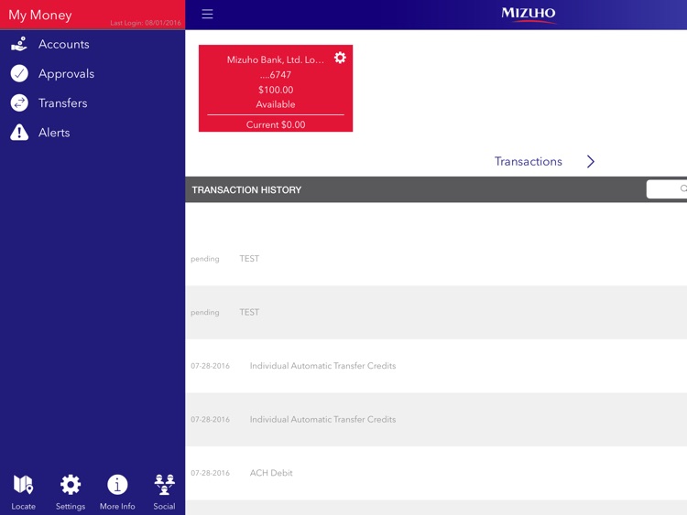Open the ACH Debit transaction row
Viewport: 687px width, 515px height.
point(436,473)
